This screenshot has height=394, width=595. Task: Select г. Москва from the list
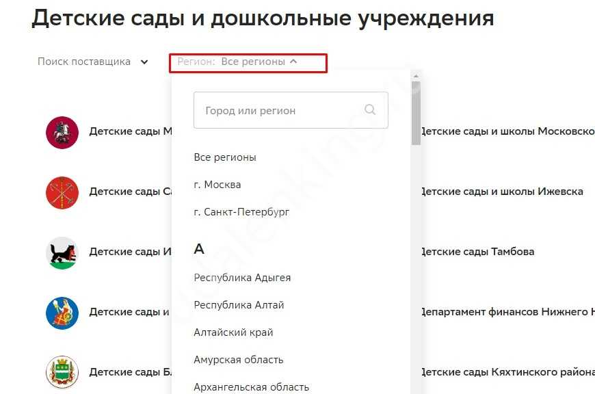[x=217, y=185]
